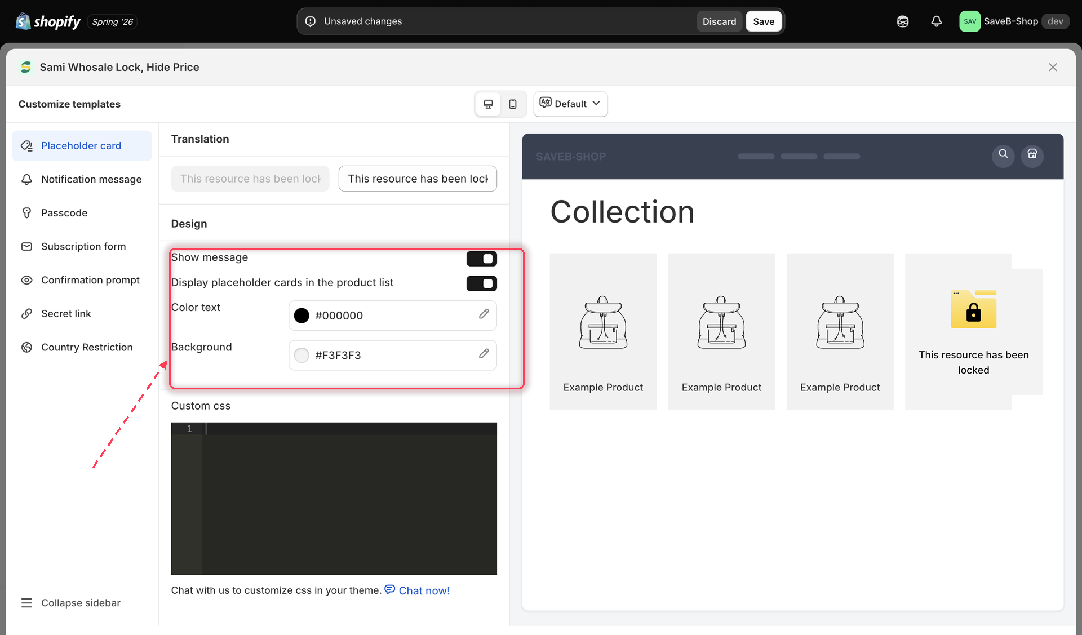Screen dimensions: 1082x635
Task: Click the unsaved changes warning icon
Action: [311, 21]
